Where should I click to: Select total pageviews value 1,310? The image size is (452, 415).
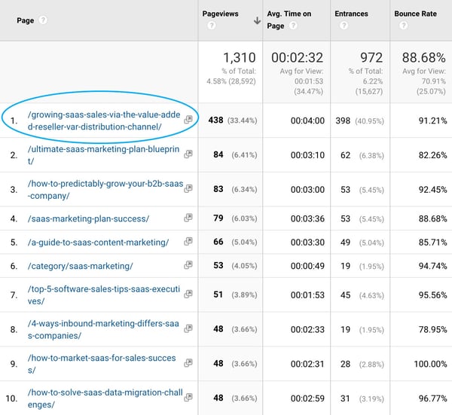pyautogui.click(x=240, y=58)
